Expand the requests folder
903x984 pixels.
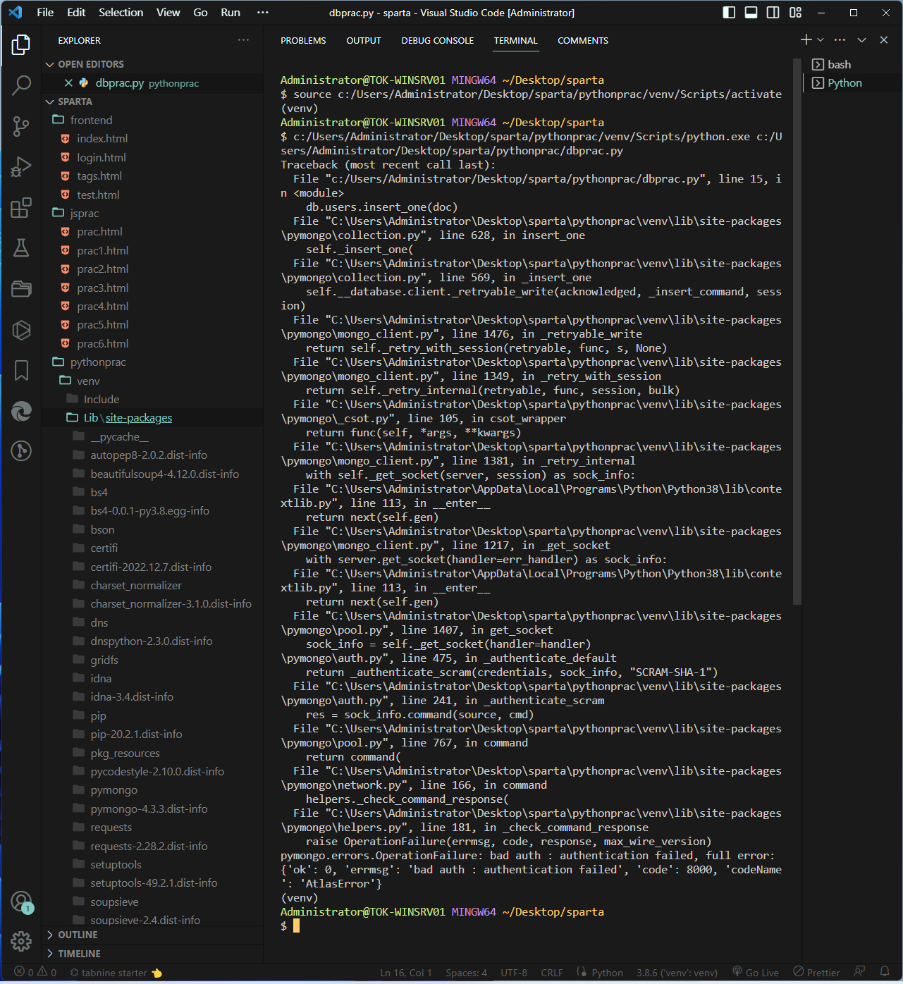(x=111, y=828)
